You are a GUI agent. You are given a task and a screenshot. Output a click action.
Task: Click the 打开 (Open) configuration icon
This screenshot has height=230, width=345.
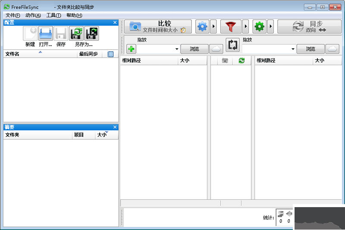tap(45, 34)
